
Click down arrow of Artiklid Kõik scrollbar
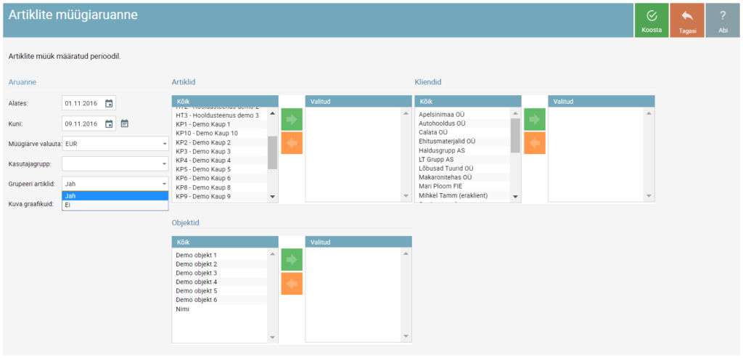(x=273, y=196)
